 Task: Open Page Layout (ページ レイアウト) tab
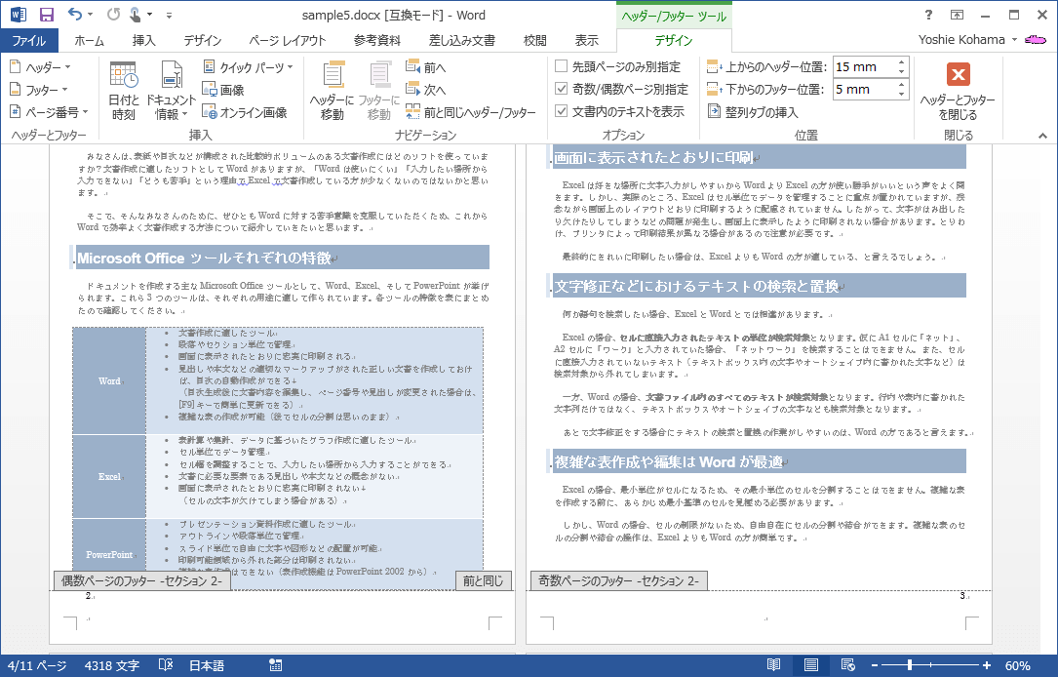pyautogui.click(x=287, y=41)
